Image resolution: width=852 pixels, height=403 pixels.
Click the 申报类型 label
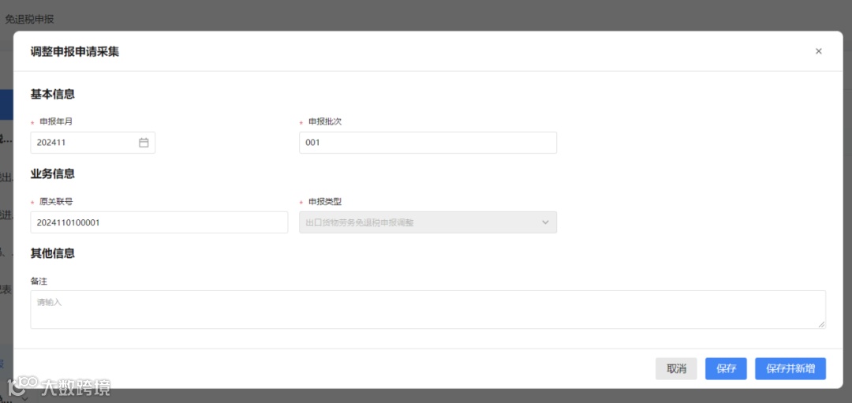(x=325, y=202)
